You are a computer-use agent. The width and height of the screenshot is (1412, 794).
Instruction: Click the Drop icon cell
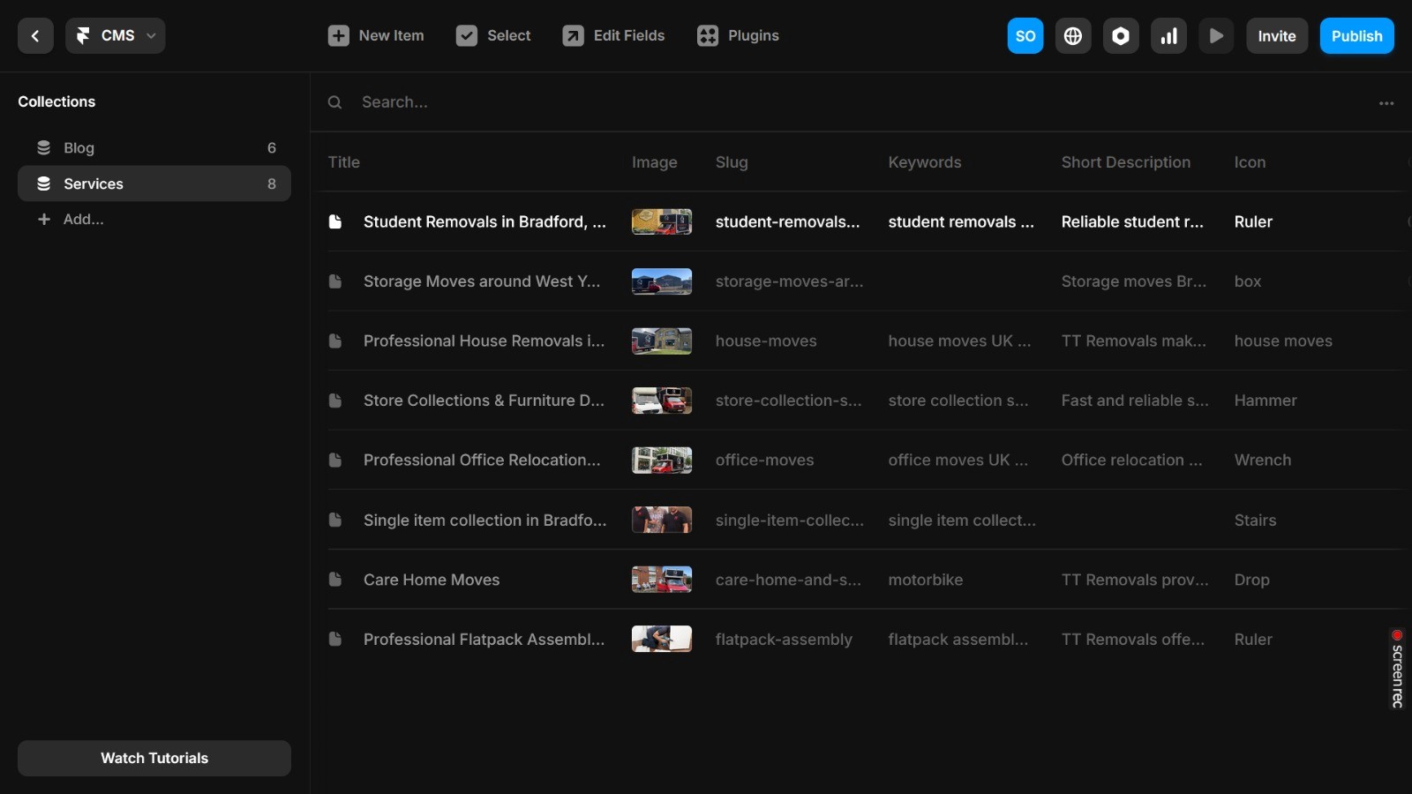tap(1251, 580)
